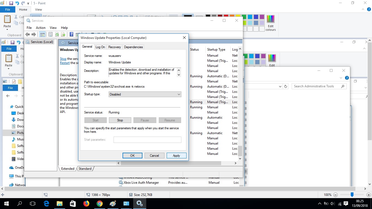Viewport: 372px width, 209px height.
Task: Open the Recovery tab in Properties dialog
Action: tap(114, 47)
